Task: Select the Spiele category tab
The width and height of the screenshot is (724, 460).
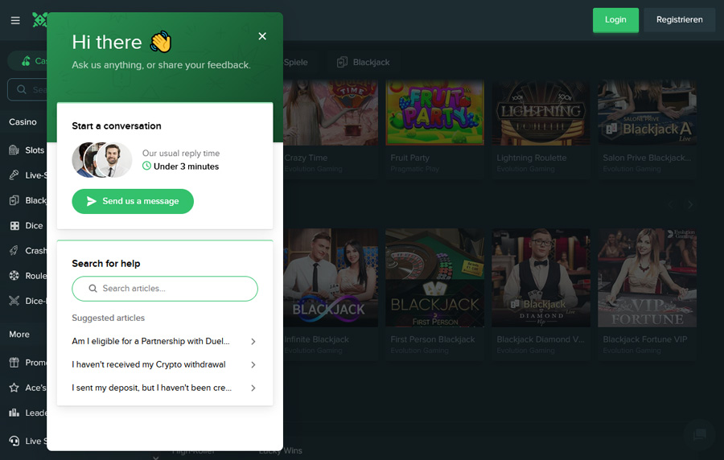Action: pyautogui.click(x=295, y=62)
